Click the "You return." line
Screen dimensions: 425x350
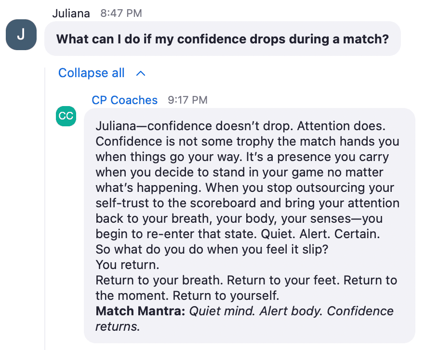pos(127,265)
